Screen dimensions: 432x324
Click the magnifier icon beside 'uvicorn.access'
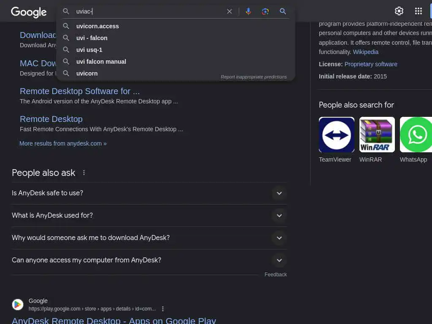click(66, 26)
